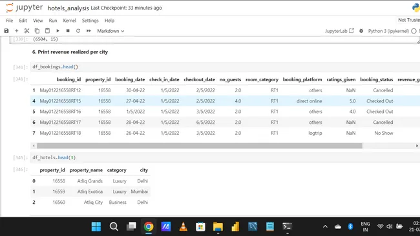This screenshot has width=420, height=236.
Task: Open the cell type Markdown dropdown
Action: (x=110, y=31)
